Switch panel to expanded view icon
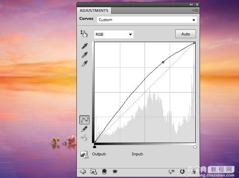The height and width of the screenshot is (178, 239). click(x=94, y=172)
